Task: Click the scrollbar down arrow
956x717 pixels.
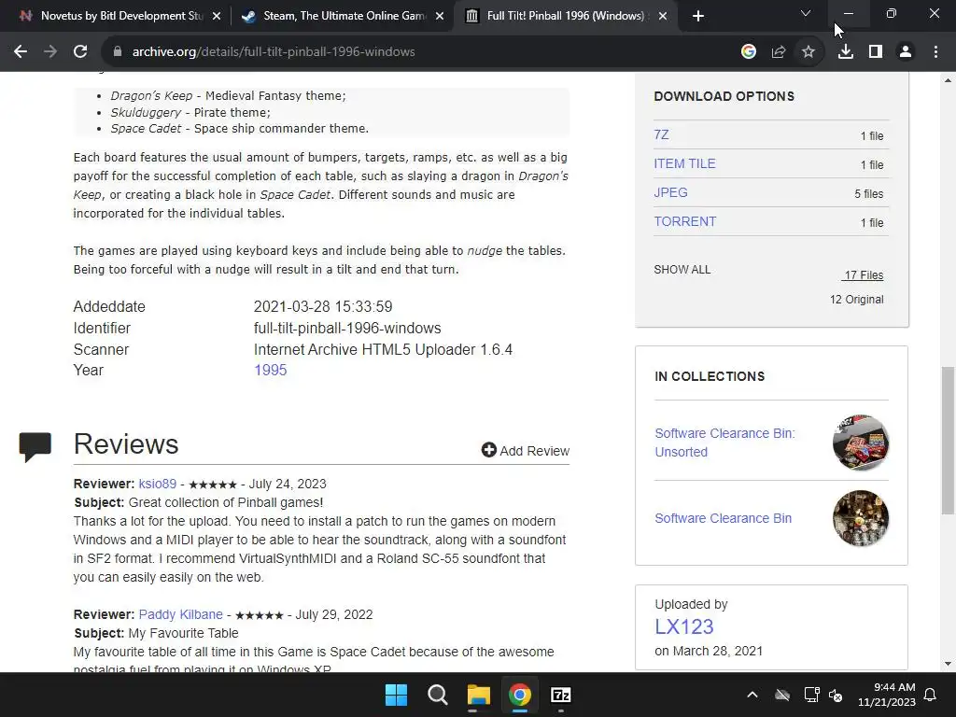Action: (948, 664)
